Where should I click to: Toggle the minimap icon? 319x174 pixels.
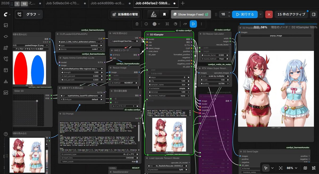305,168
